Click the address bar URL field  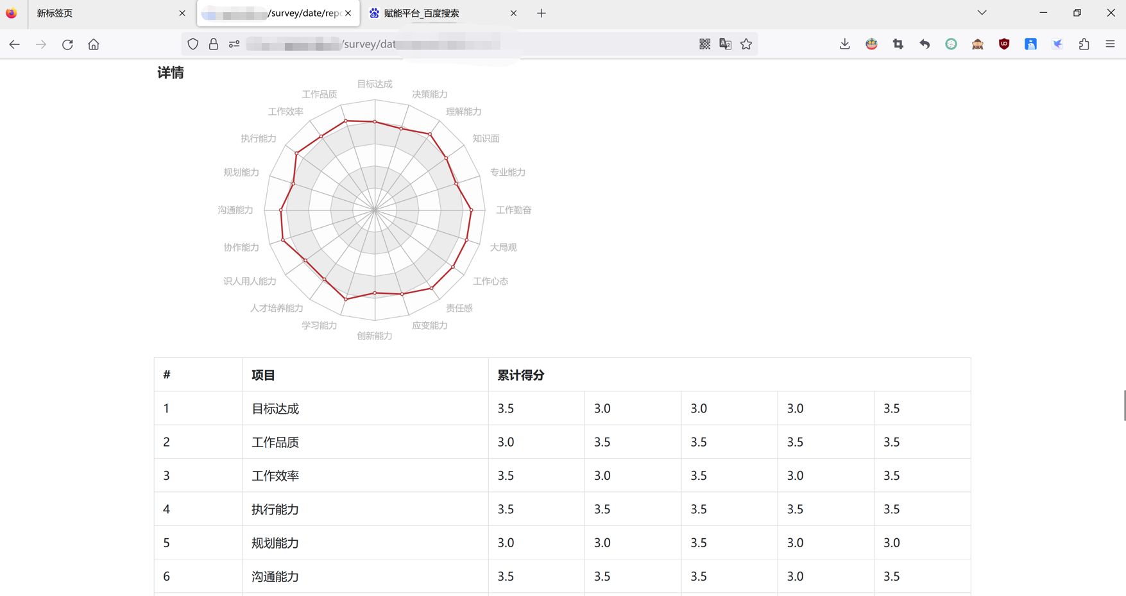point(468,44)
